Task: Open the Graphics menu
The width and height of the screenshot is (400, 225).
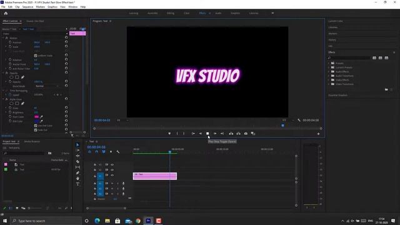Action: [x=52, y=7]
